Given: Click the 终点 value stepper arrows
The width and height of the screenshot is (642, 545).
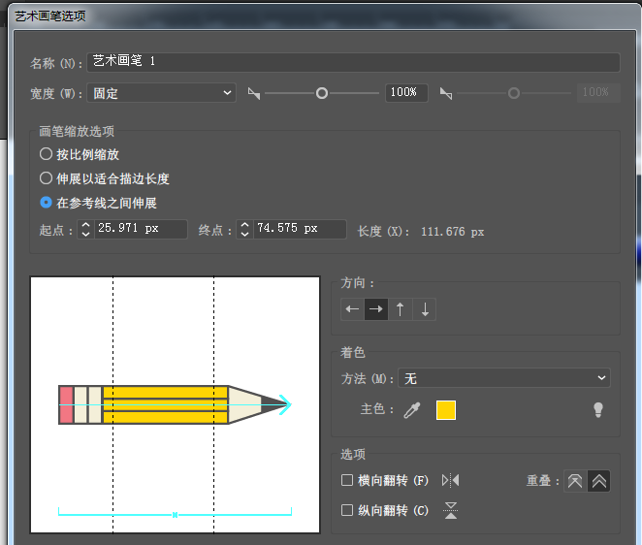Looking at the screenshot, I should (x=244, y=230).
